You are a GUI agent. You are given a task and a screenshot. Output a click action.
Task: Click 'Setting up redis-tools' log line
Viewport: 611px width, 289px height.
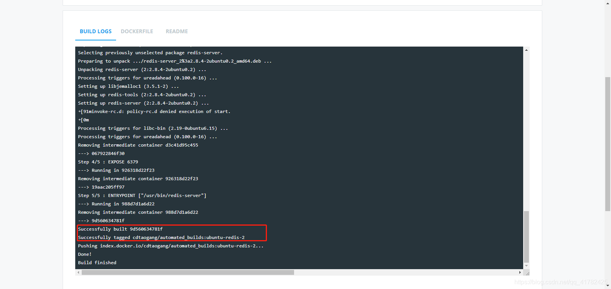[x=142, y=95]
